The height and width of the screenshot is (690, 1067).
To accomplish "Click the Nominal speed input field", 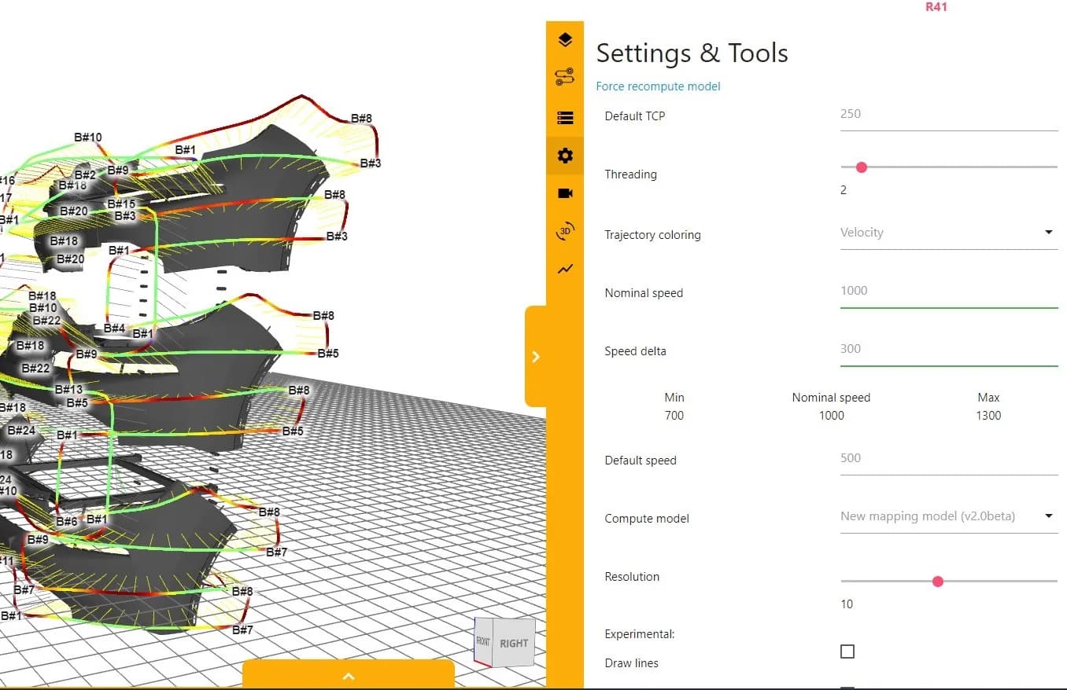I will [x=949, y=291].
